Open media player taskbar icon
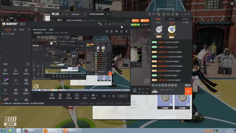Viewport: 236px width, 133px height. [11, 131]
